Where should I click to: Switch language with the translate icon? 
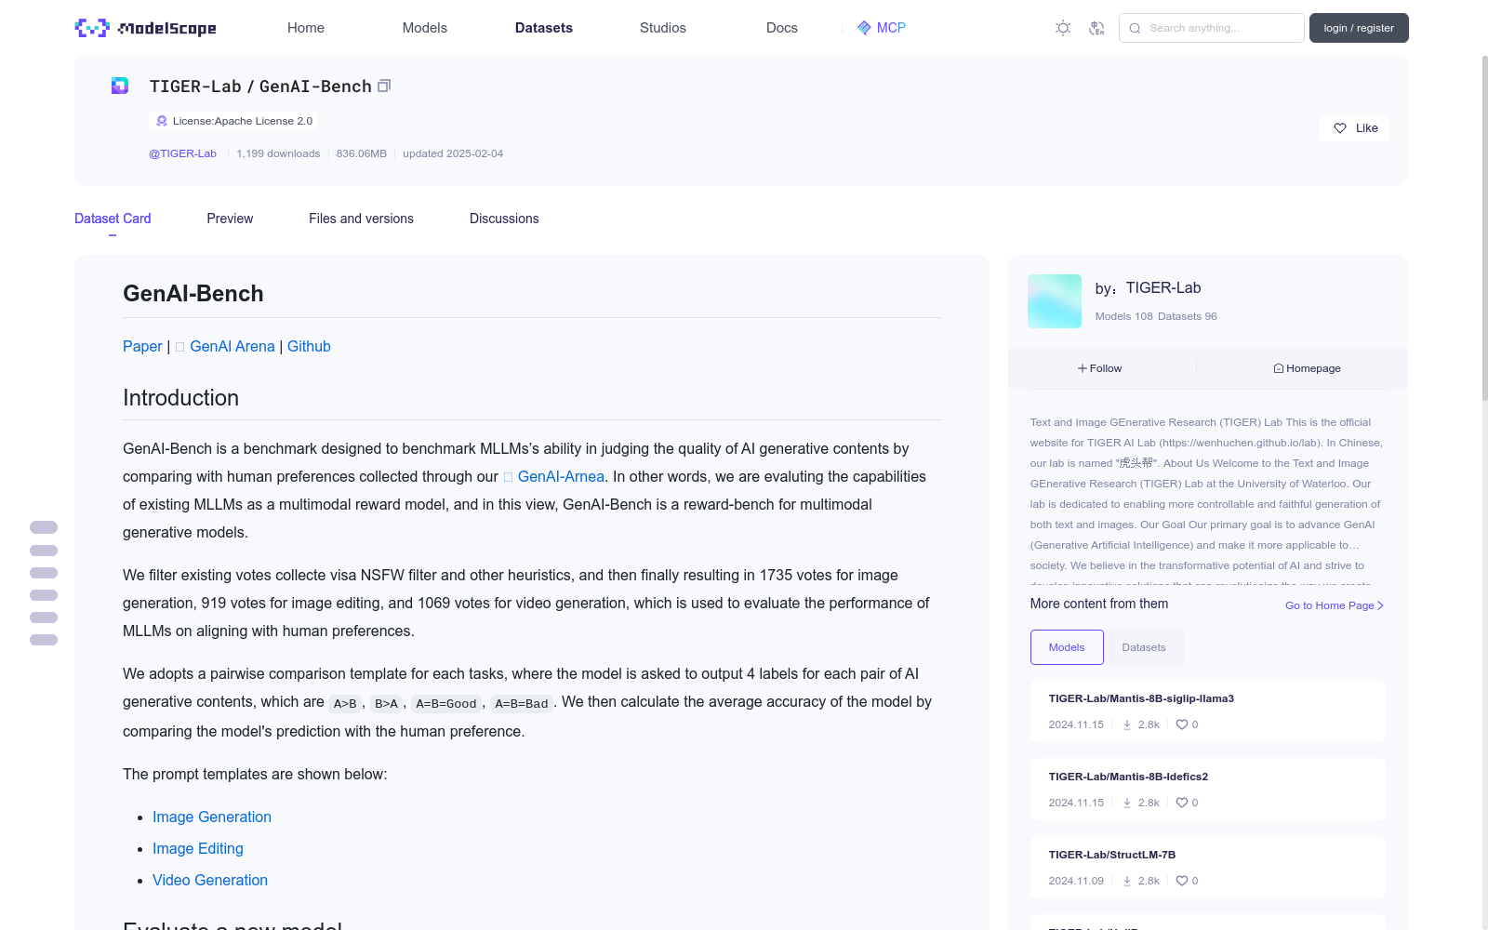point(1097,28)
